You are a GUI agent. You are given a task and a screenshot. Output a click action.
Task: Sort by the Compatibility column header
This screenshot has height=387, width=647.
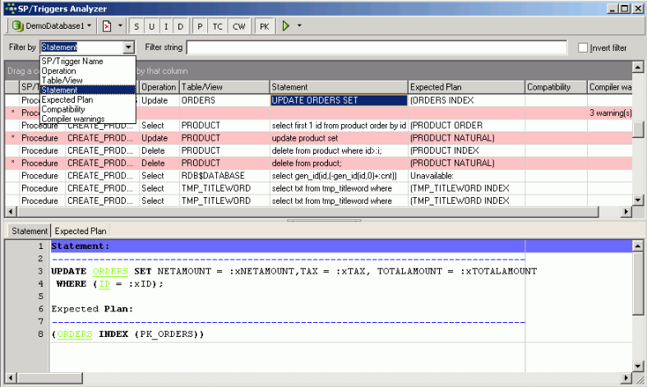pos(554,87)
